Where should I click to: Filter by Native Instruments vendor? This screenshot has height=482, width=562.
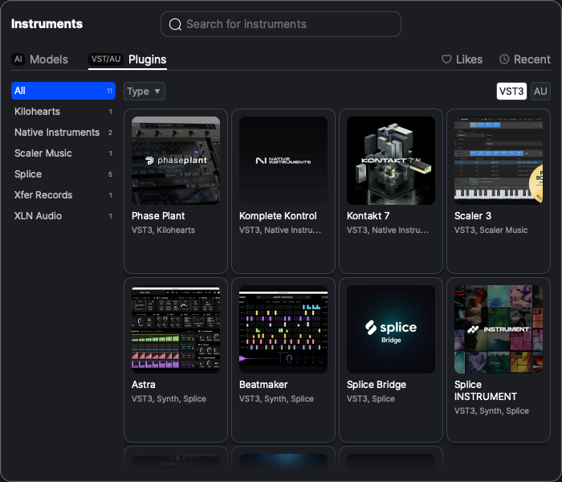[63, 133]
